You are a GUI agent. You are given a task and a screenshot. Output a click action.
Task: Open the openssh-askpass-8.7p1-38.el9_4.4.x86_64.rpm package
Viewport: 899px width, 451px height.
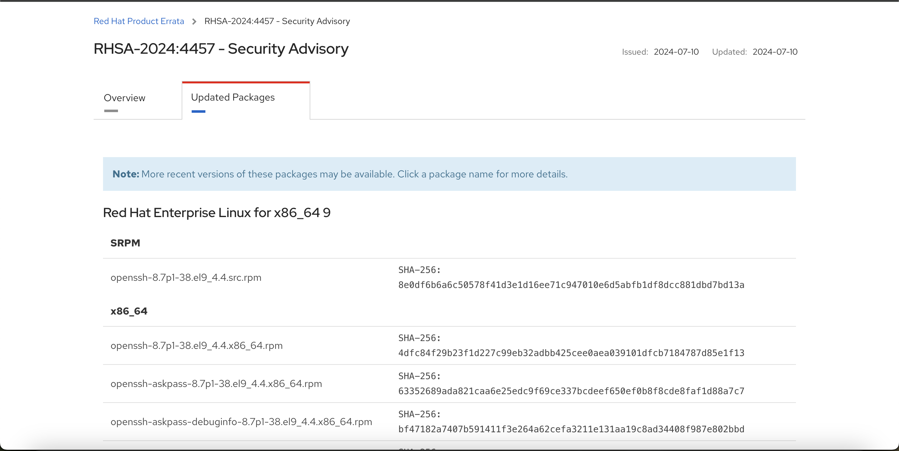coord(216,384)
